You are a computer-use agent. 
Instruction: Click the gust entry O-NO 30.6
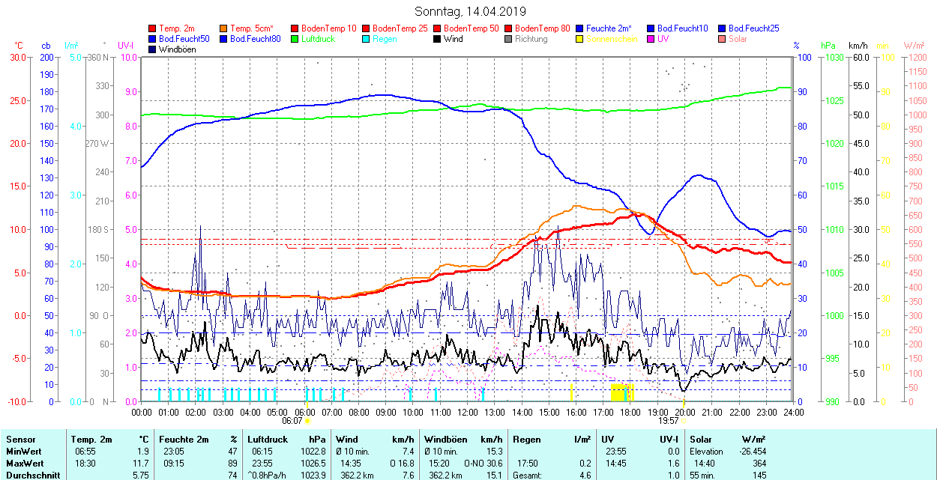coord(484,464)
